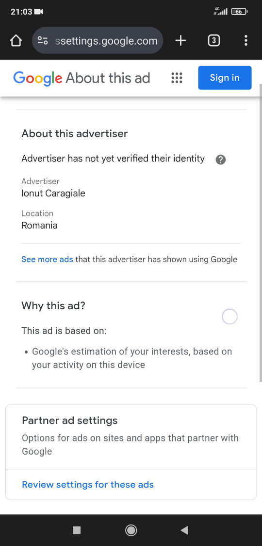Select the Partner ad settings heading
The height and width of the screenshot is (546, 262).
70,421
